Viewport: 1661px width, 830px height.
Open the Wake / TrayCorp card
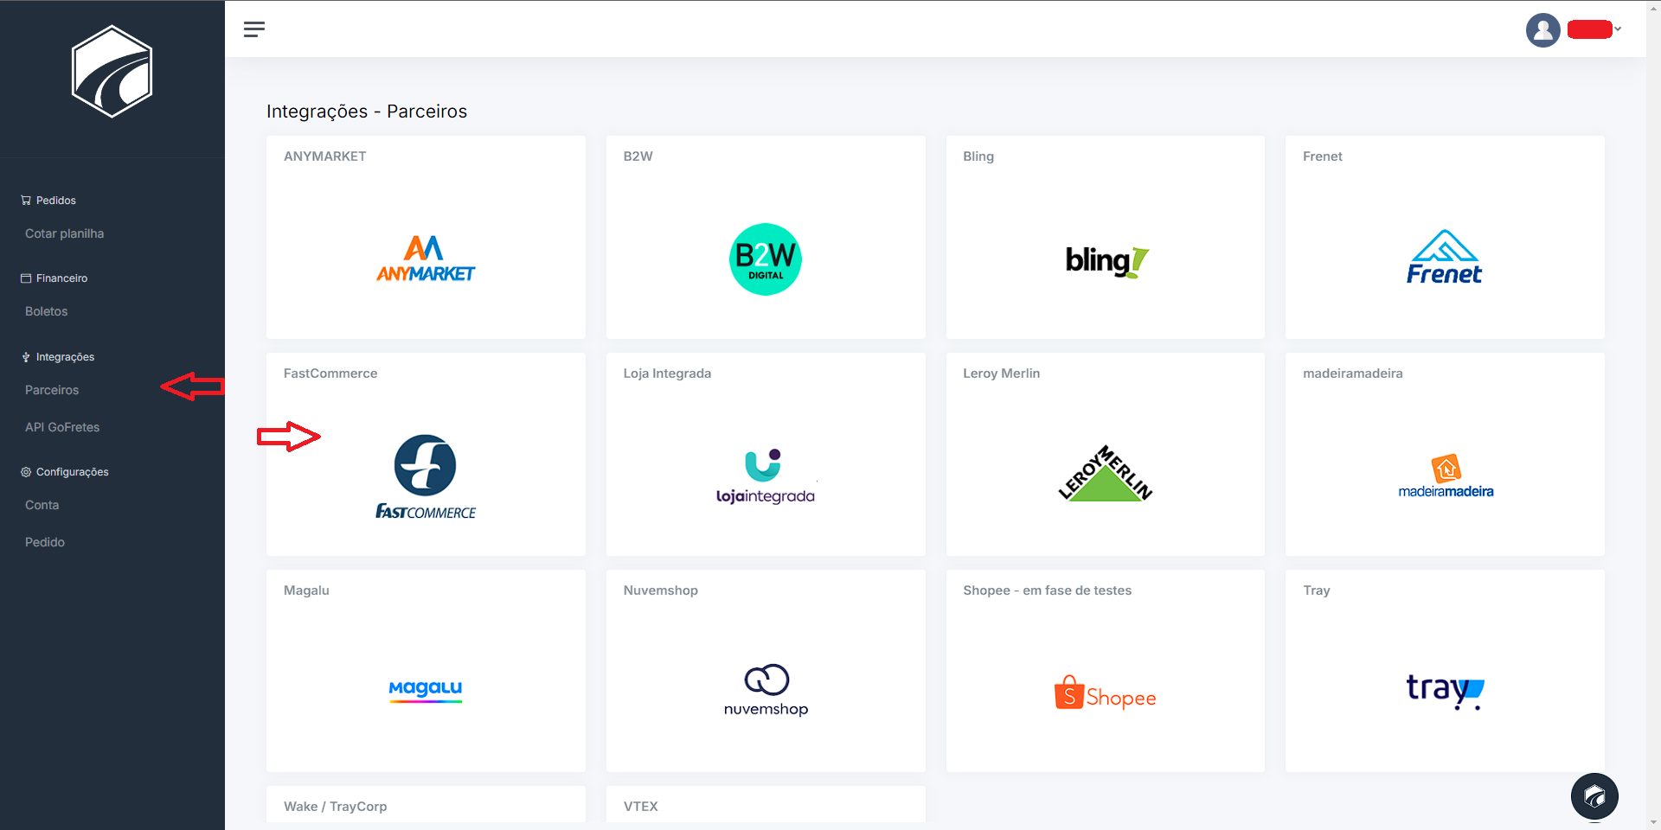(426, 804)
